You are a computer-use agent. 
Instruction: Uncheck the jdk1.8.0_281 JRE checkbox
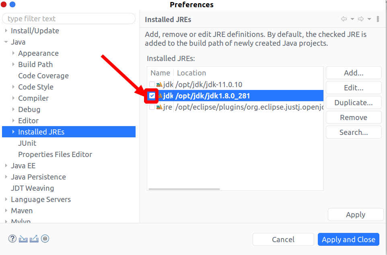point(152,96)
